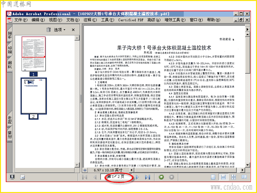Open the 选项 dropdown in pages panel
Viewport: 257px width, 193px height.
[x=60, y=30]
